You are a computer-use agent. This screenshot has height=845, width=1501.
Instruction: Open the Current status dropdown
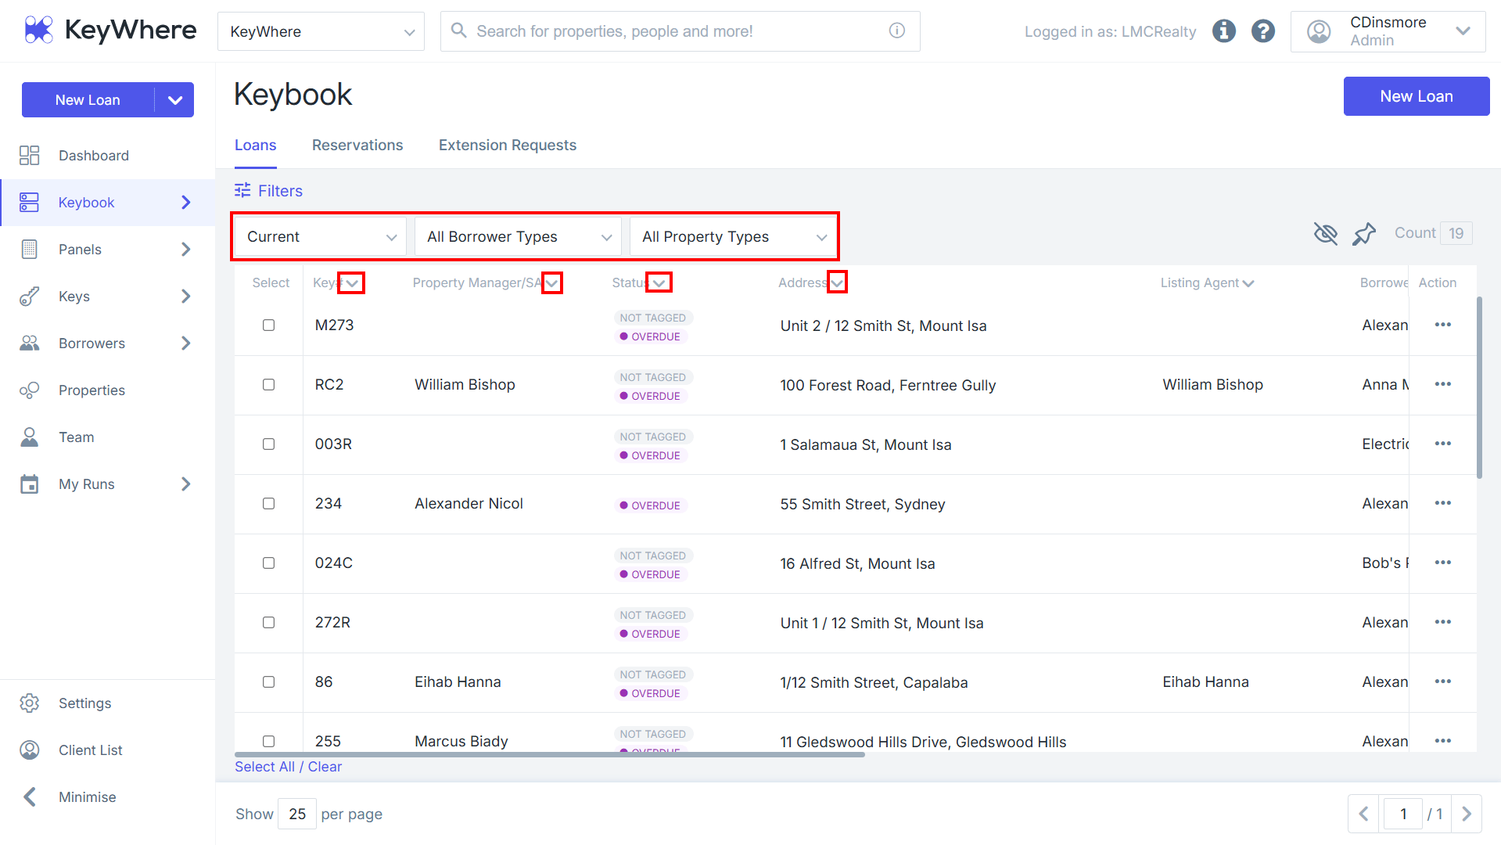point(321,236)
